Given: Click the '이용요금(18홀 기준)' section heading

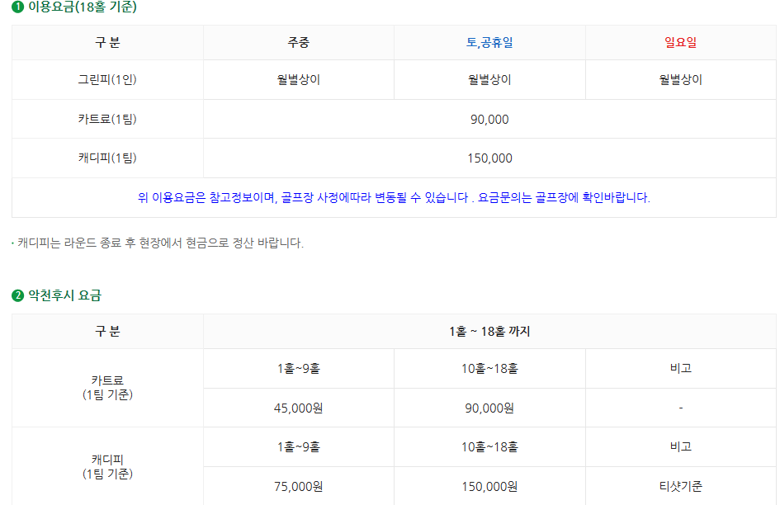Looking at the screenshot, I should (82, 7).
